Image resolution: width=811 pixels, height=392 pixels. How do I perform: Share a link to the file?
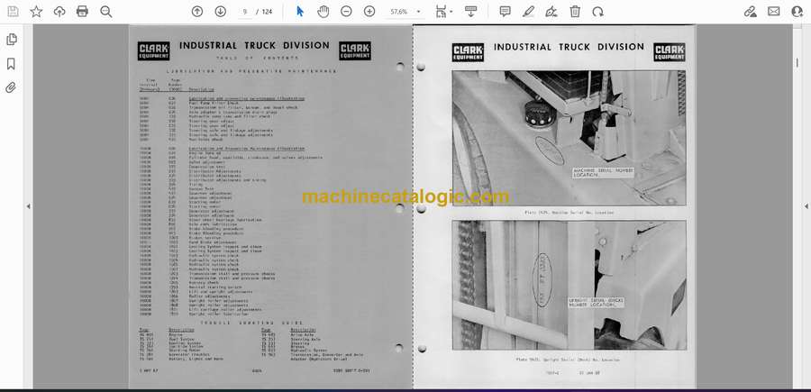pos(751,12)
